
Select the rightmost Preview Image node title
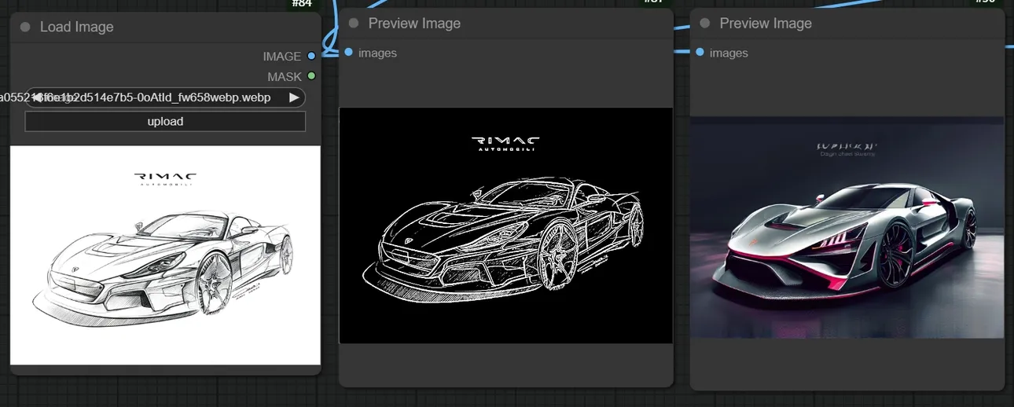pos(766,24)
